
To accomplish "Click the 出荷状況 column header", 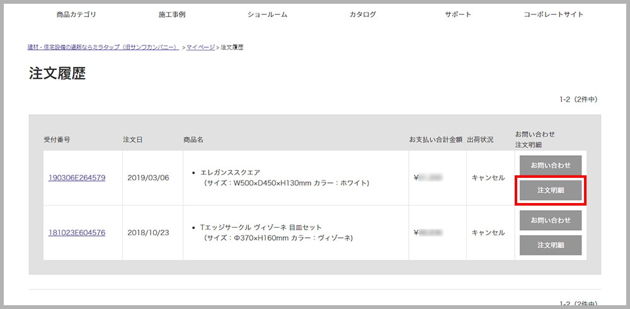I will point(480,140).
